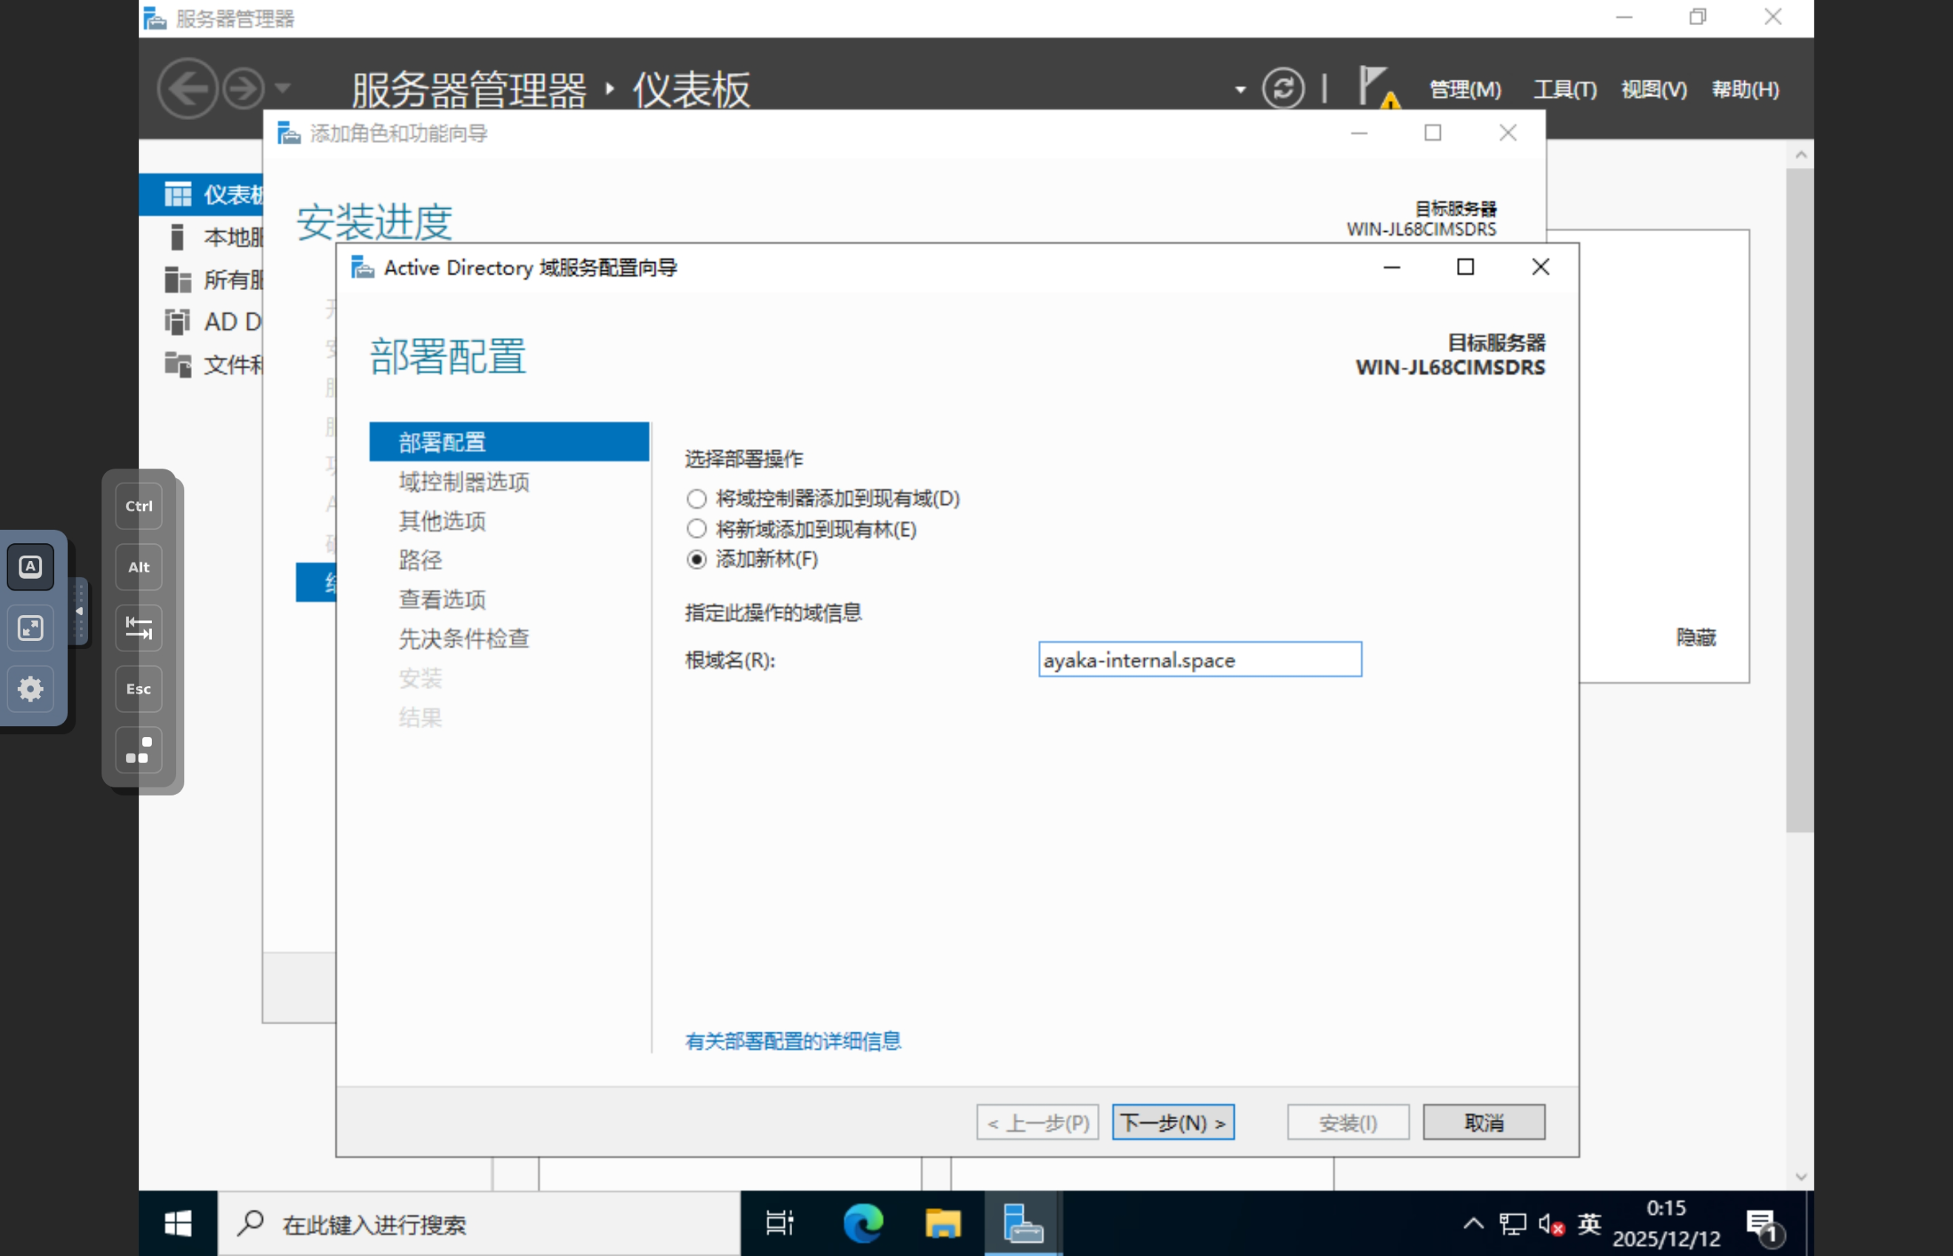Choose the 添加新林 radio option
This screenshot has height=1256, width=1953.
click(696, 560)
